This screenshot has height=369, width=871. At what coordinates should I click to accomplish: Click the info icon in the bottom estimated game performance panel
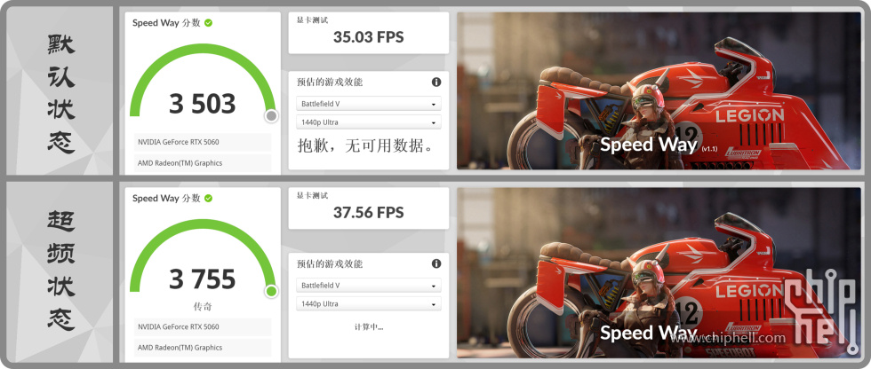click(436, 263)
